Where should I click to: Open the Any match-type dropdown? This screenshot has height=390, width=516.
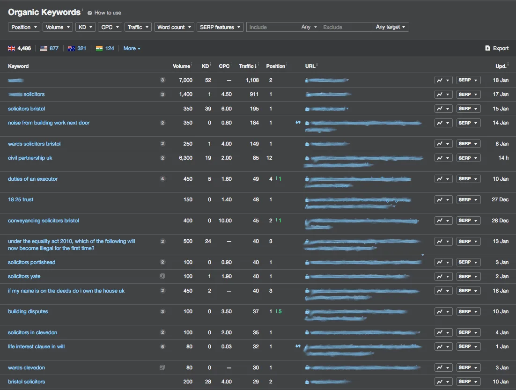[x=309, y=27]
